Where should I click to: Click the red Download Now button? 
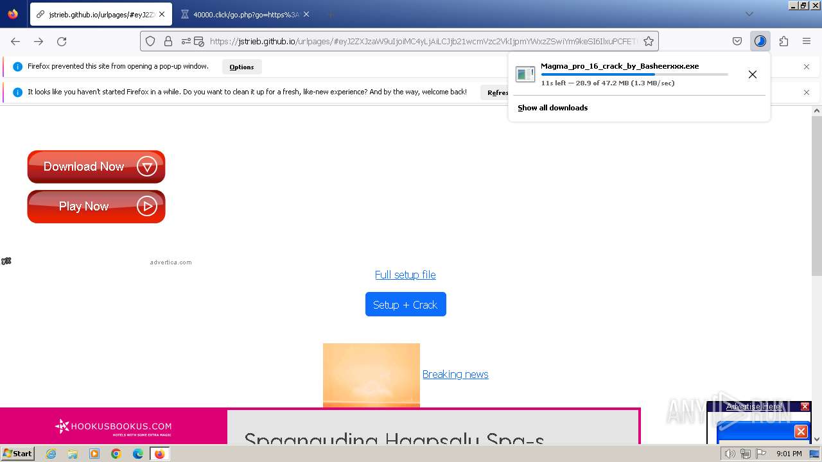[x=96, y=167]
